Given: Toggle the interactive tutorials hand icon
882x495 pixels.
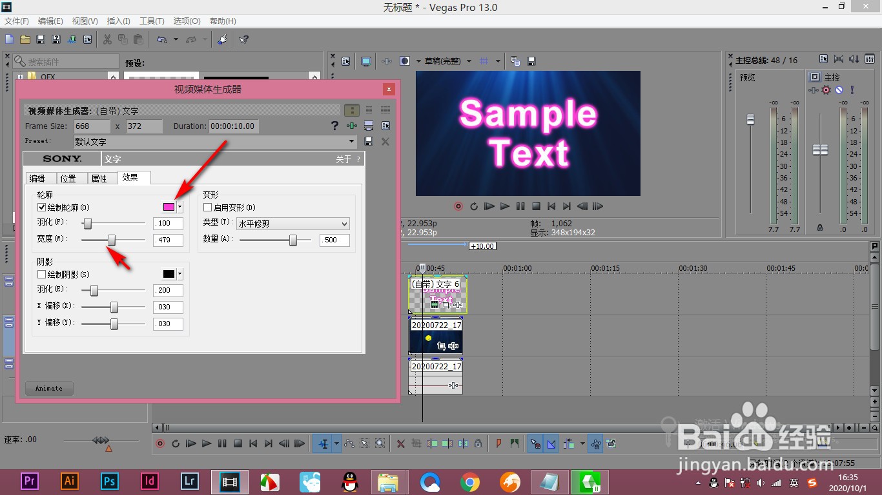Looking at the screenshot, I should pos(223,39).
